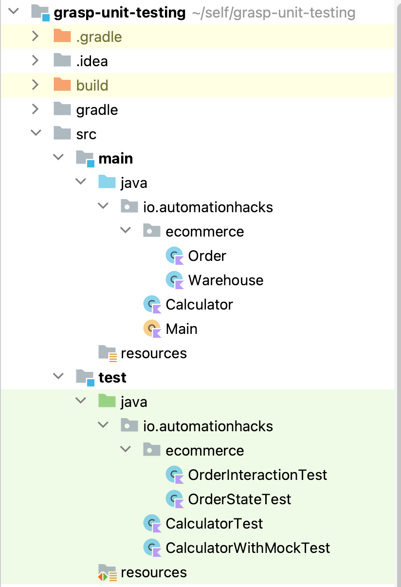Expand the .idea folder
This screenshot has width=401, height=587.
[x=35, y=60]
